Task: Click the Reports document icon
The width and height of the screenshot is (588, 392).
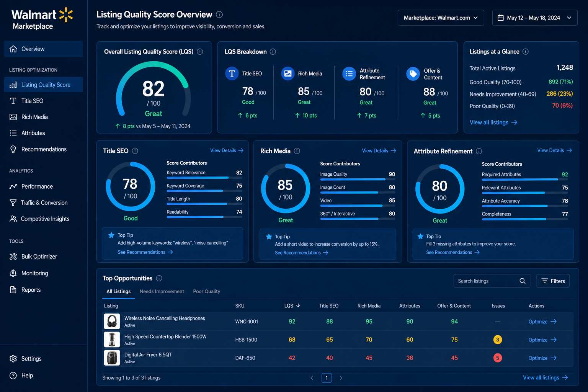Action: click(x=13, y=290)
